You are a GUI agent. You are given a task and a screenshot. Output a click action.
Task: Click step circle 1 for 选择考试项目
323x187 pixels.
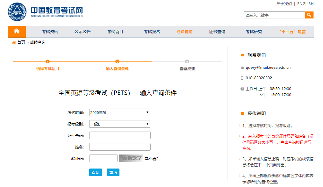47,61
